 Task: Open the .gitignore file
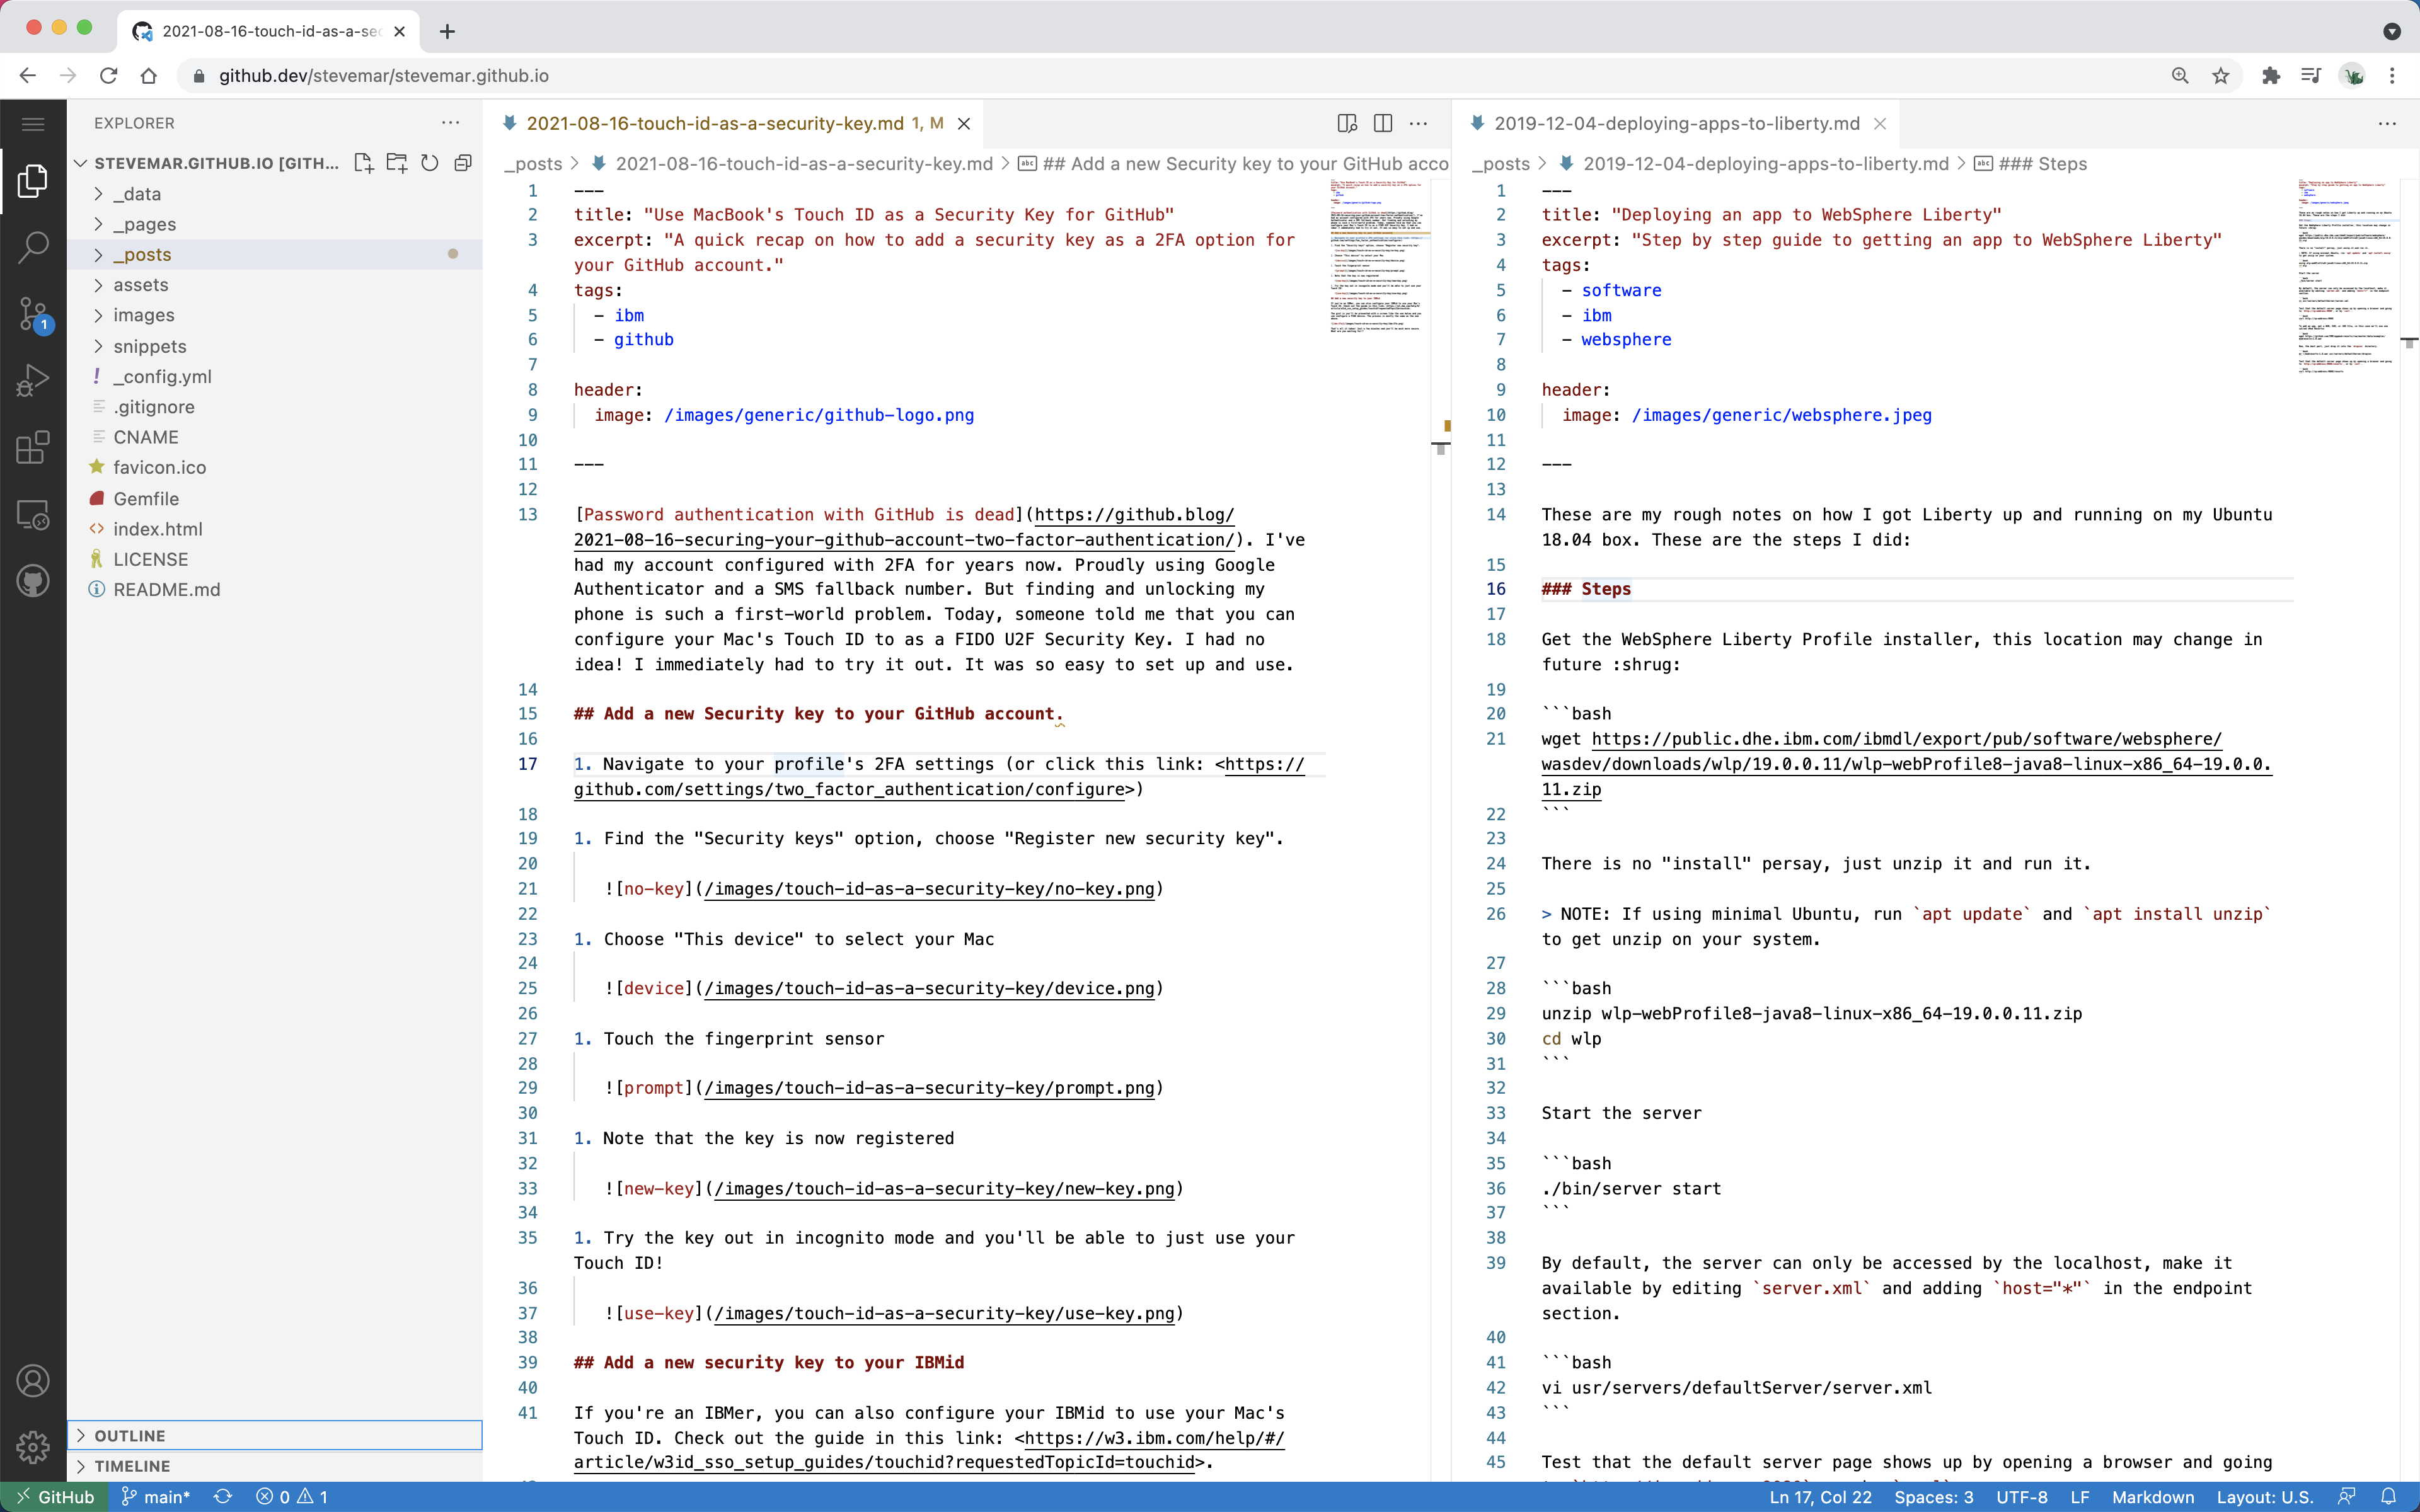click(x=274, y=407)
